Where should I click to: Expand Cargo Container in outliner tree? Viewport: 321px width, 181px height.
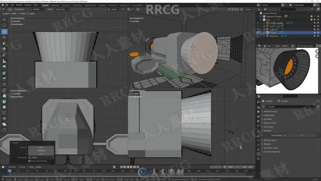[x=264, y=23]
